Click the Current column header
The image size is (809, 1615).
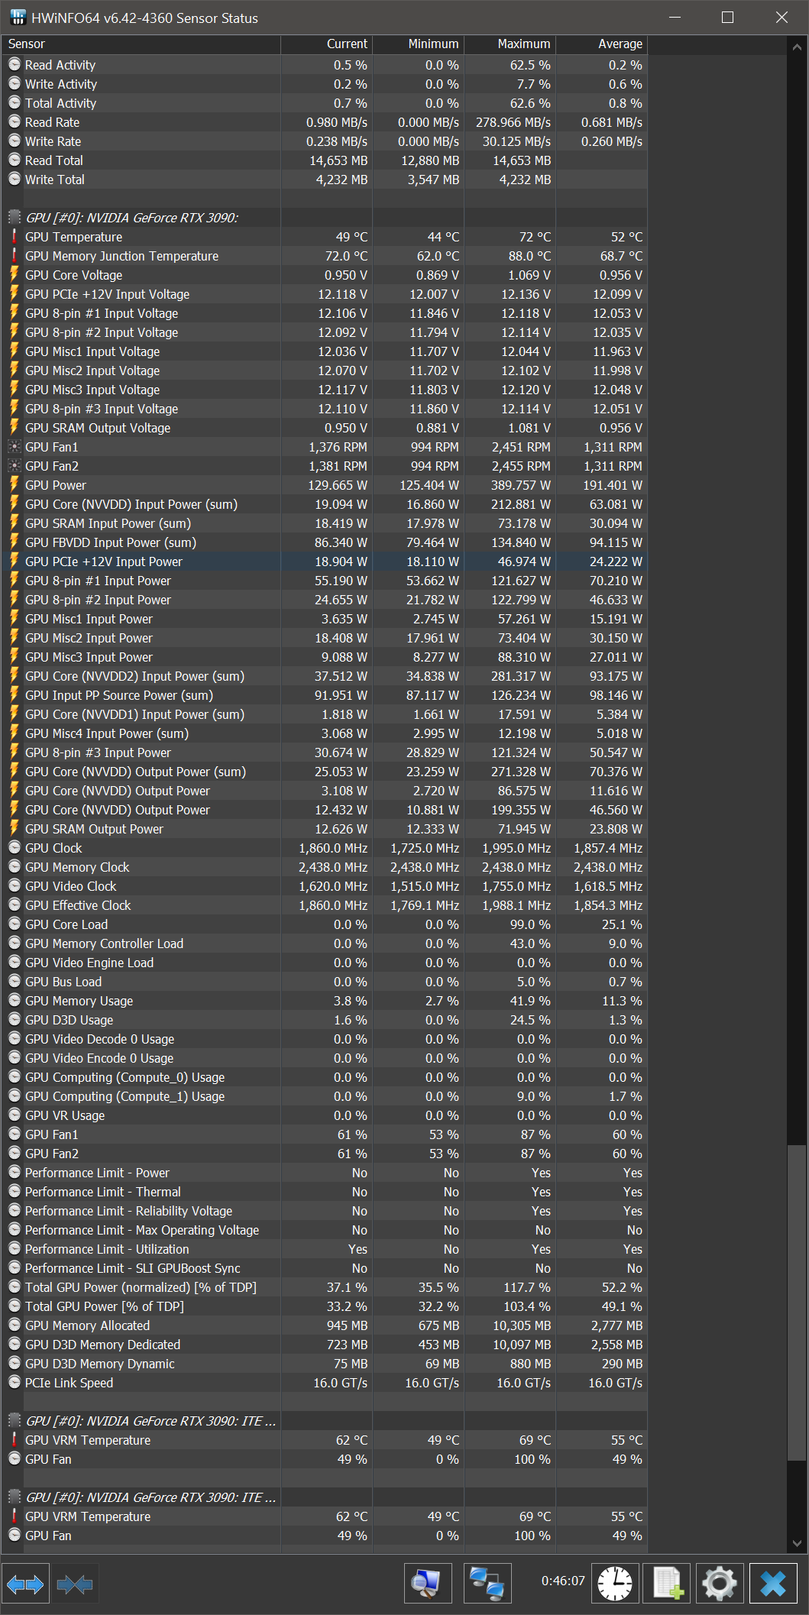point(326,44)
